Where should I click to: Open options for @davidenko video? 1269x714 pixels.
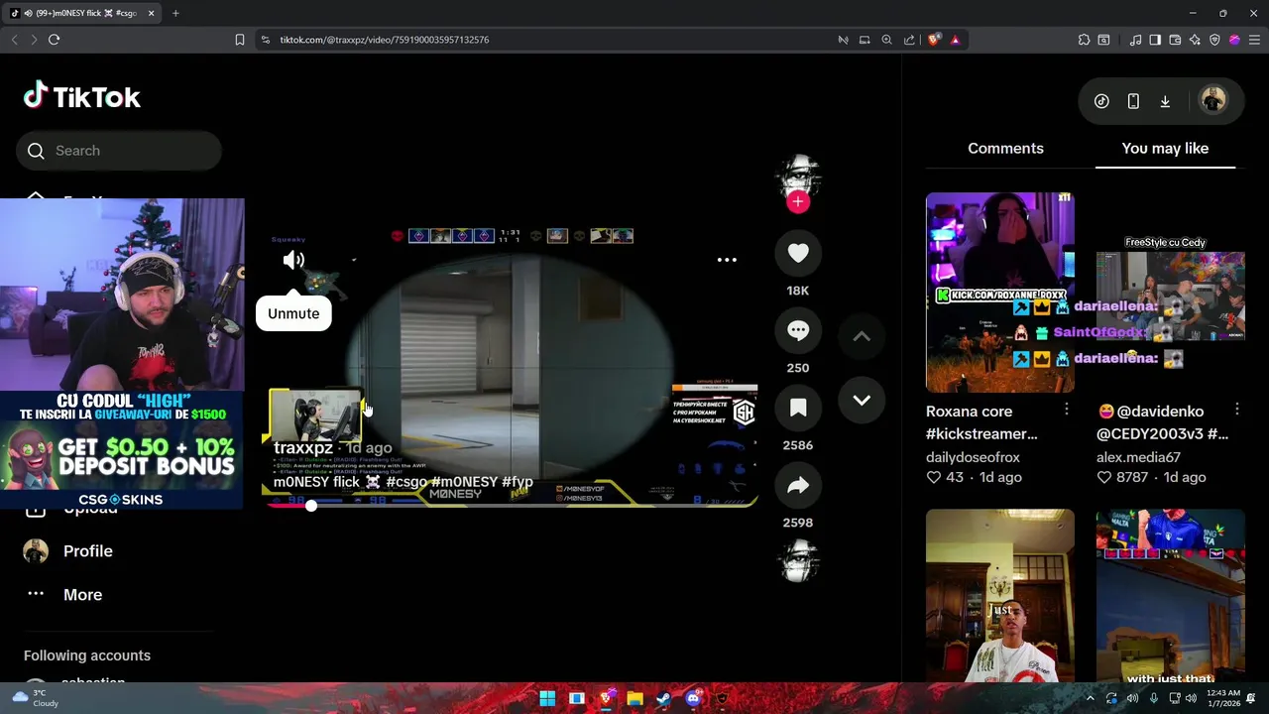pyautogui.click(x=1237, y=410)
